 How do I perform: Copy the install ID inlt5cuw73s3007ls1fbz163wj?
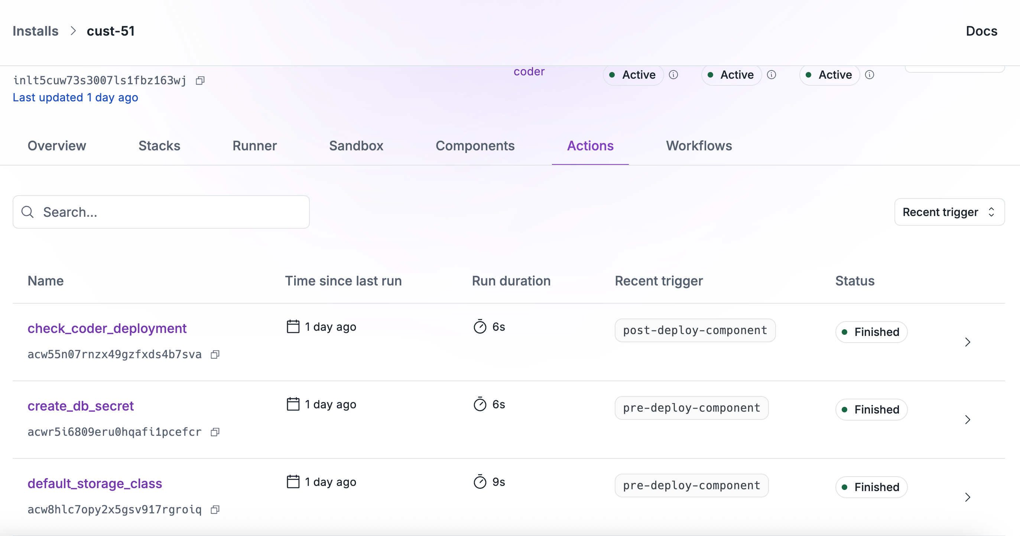tap(200, 81)
